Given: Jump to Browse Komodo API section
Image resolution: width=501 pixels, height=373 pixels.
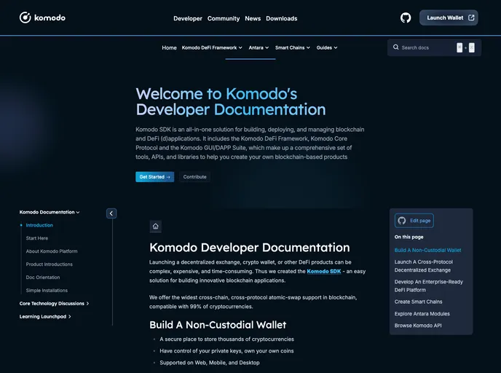Looking at the screenshot, I should [418, 326].
